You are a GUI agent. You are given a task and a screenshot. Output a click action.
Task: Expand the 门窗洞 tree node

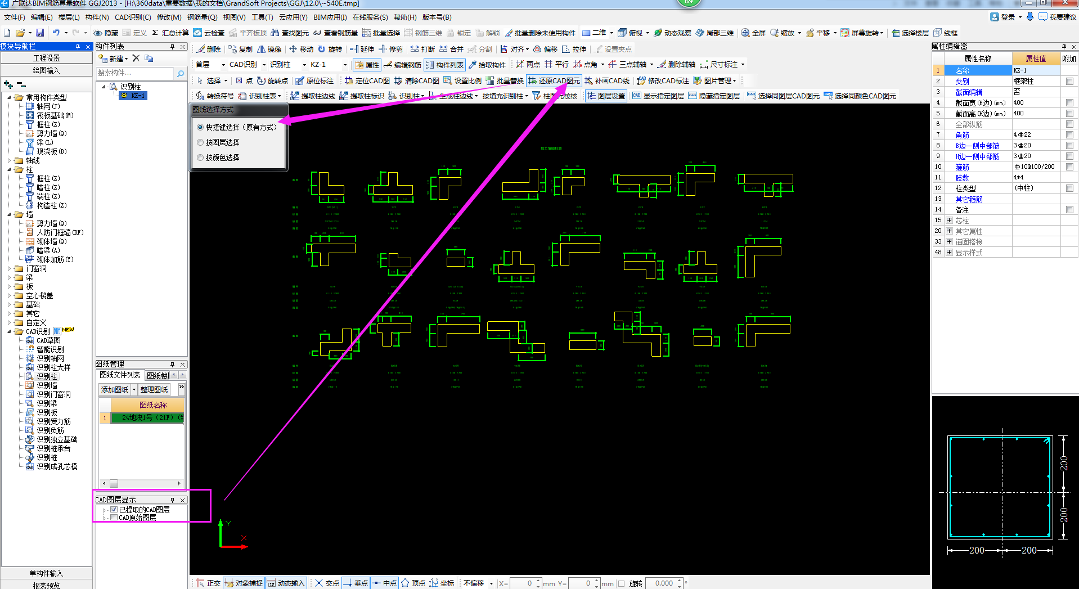point(10,268)
